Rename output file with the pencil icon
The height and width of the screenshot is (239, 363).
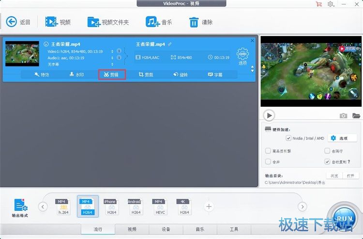(170, 44)
